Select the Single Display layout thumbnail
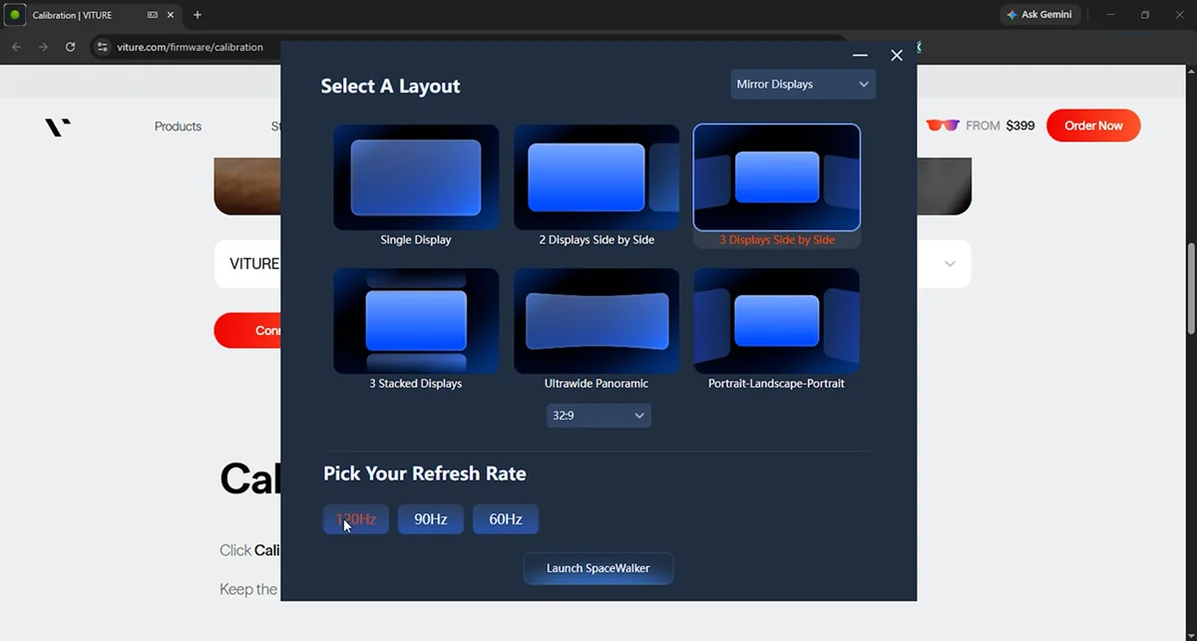 pyautogui.click(x=416, y=177)
